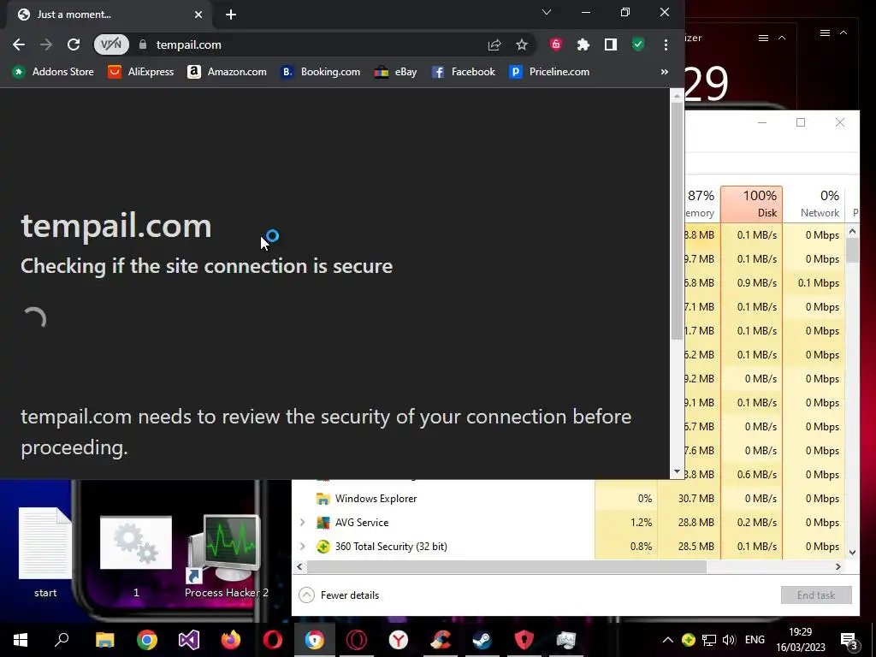876x657 pixels.
Task: Click Task Manager scroll down arrow
Action: 853,552
